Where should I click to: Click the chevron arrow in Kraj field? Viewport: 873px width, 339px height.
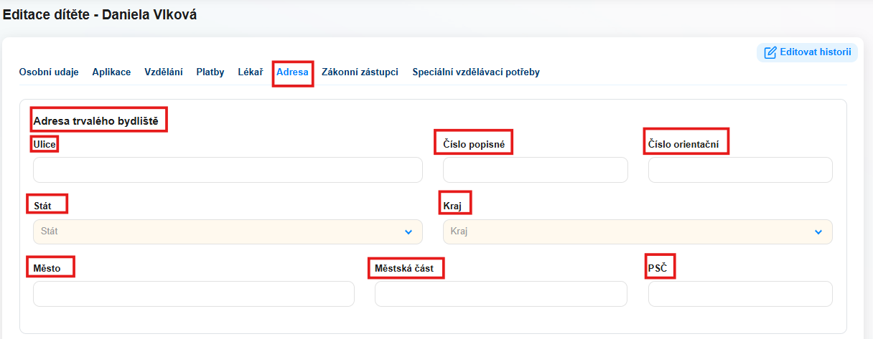[818, 232]
